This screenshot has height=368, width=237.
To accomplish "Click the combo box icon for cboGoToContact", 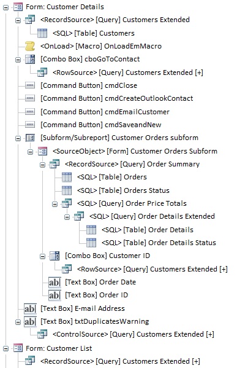I will [x=30, y=59].
